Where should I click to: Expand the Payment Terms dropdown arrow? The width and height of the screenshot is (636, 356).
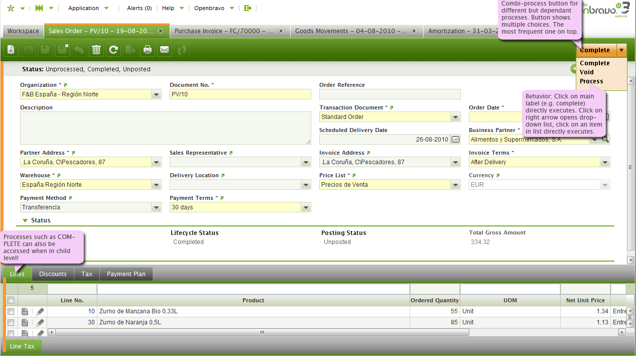[x=305, y=207]
